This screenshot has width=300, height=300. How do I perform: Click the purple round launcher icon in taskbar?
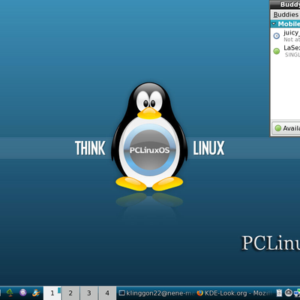(x=23, y=292)
